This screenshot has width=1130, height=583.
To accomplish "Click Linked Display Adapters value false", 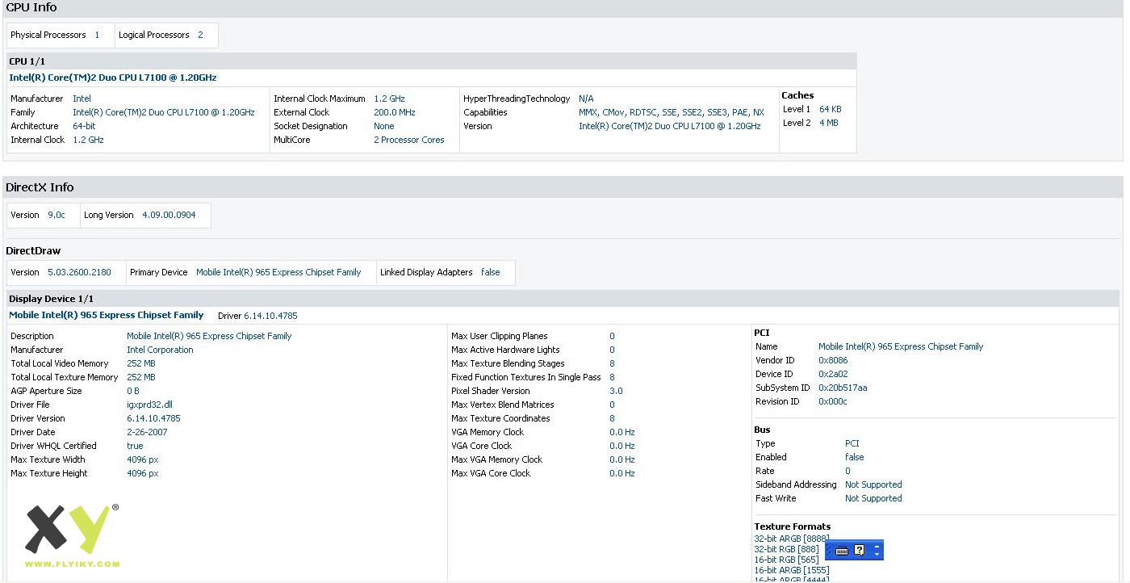I will (490, 272).
